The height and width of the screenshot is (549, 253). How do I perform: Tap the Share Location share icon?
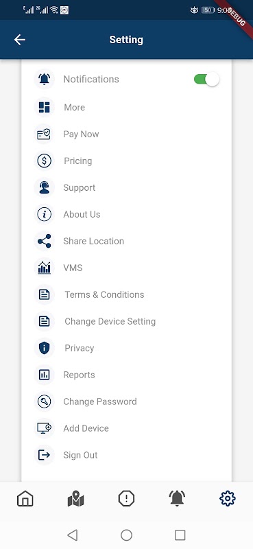pos(44,241)
